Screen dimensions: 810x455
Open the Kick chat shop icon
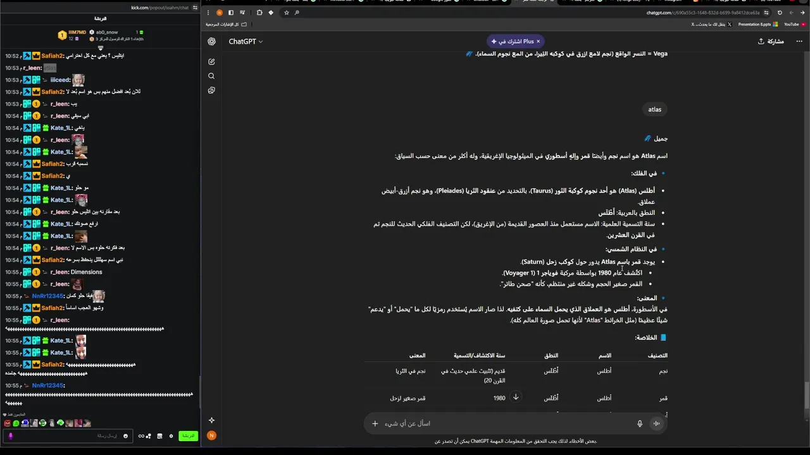(x=159, y=436)
